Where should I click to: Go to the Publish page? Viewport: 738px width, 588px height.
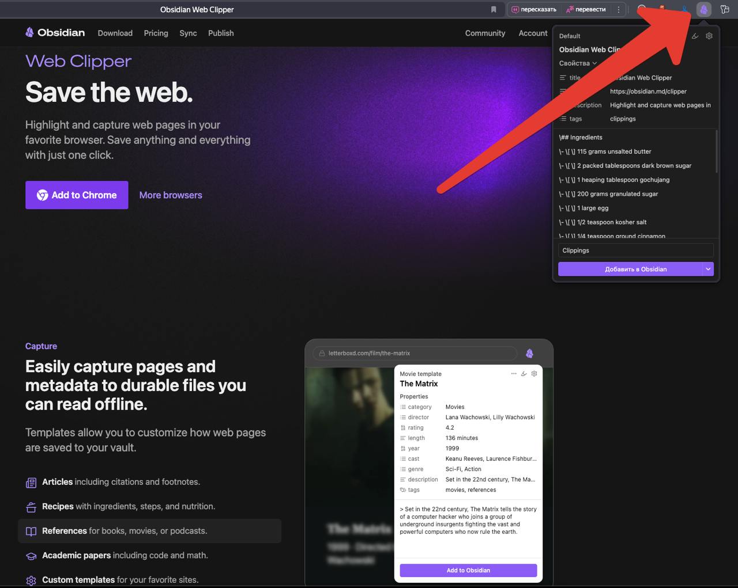pos(221,33)
